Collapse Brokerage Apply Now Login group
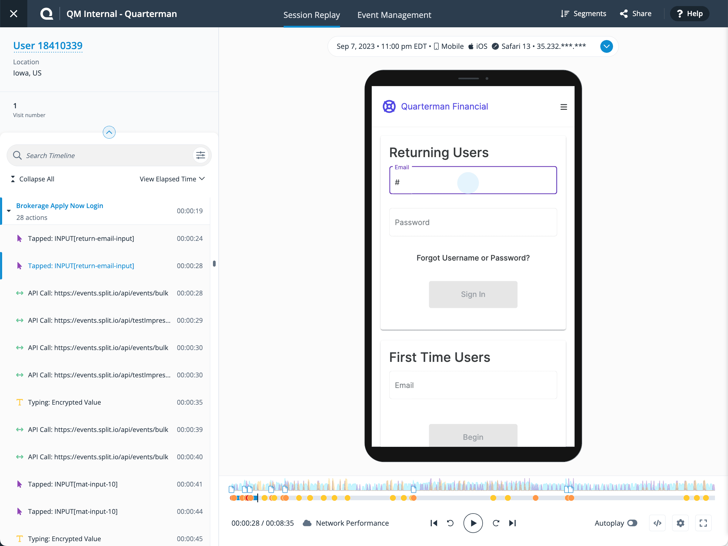The width and height of the screenshot is (728, 546). pyautogui.click(x=9, y=211)
